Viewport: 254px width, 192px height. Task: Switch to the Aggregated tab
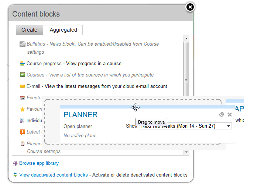tap(63, 30)
